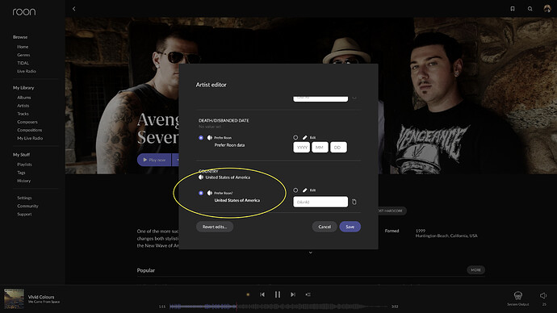557x313 pixels.
Task: Click MORE next to Popular
Action: tap(475, 270)
